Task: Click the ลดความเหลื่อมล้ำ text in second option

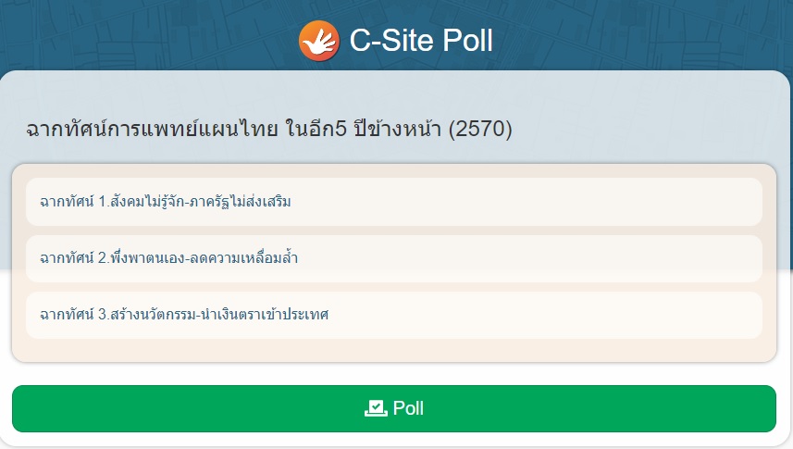Action: (x=244, y=258)
